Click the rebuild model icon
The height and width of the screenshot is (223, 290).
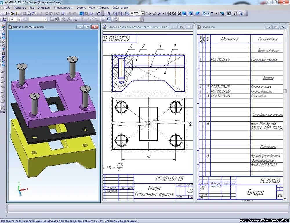pos(240,13)
